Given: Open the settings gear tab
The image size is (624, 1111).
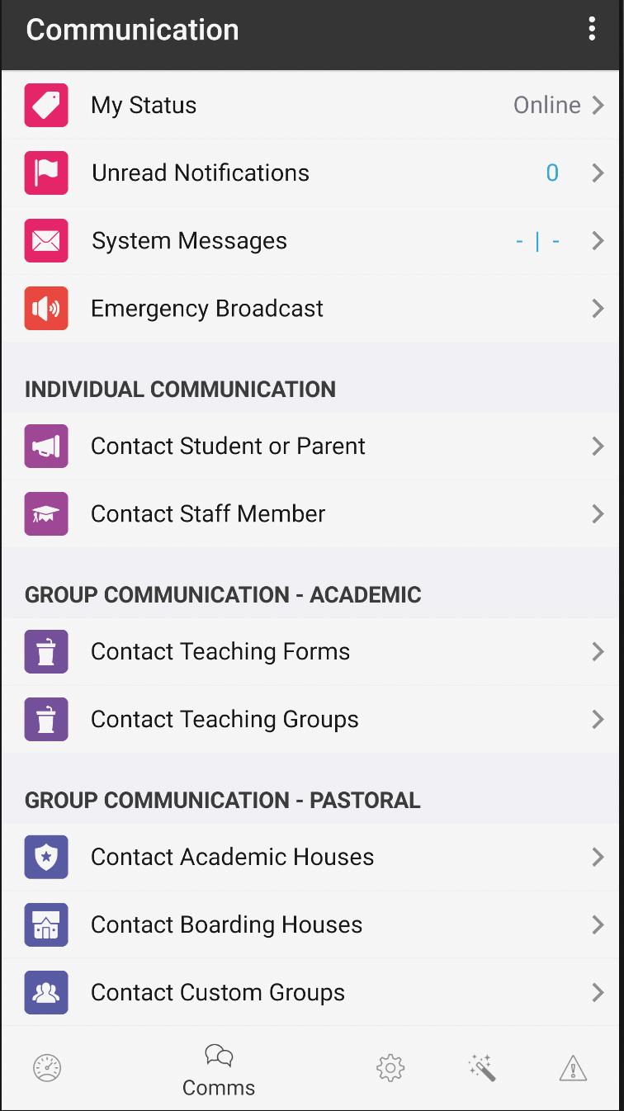Looking at the screenshot, I should pyautogui.click(x=390, y=1068).
